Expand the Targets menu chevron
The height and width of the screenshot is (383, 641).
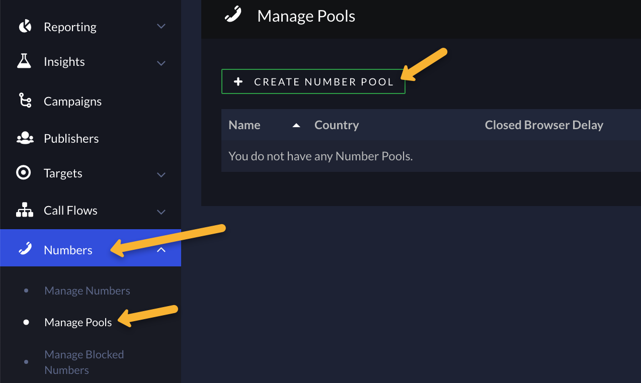161,175
